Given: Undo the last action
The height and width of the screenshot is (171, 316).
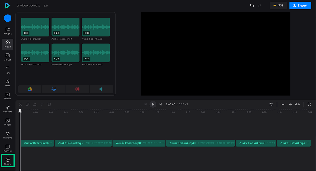Looking at the screenshot, I should [x=252, y=6].
